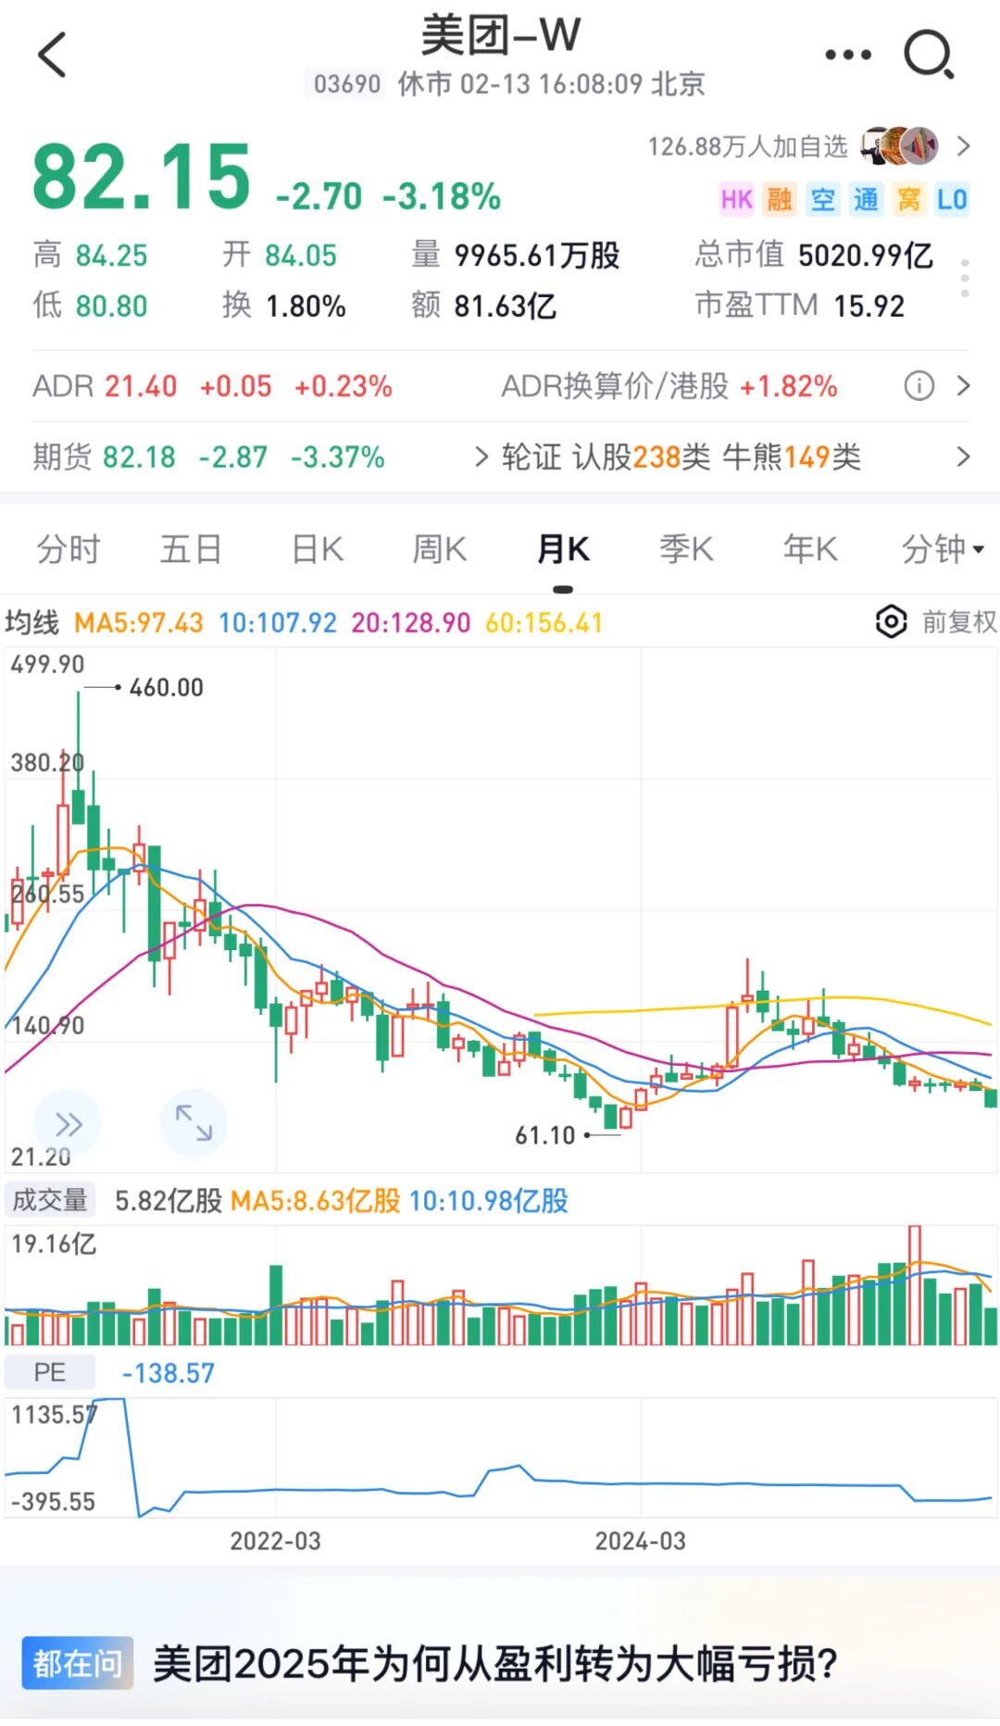Expand the 轮证 warrants row chevron
1000x1726 pixels.
(963, 457)
